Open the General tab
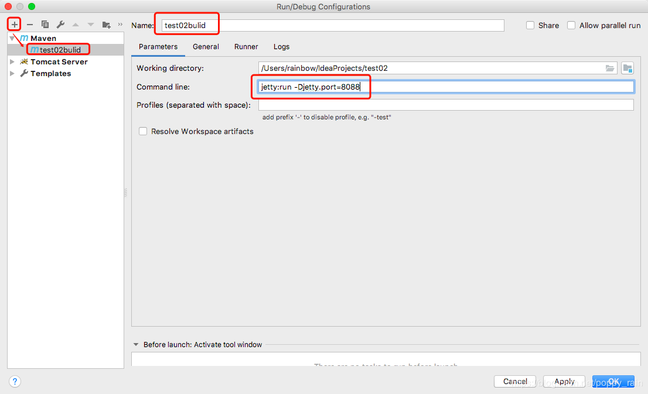 pos(206,47)
